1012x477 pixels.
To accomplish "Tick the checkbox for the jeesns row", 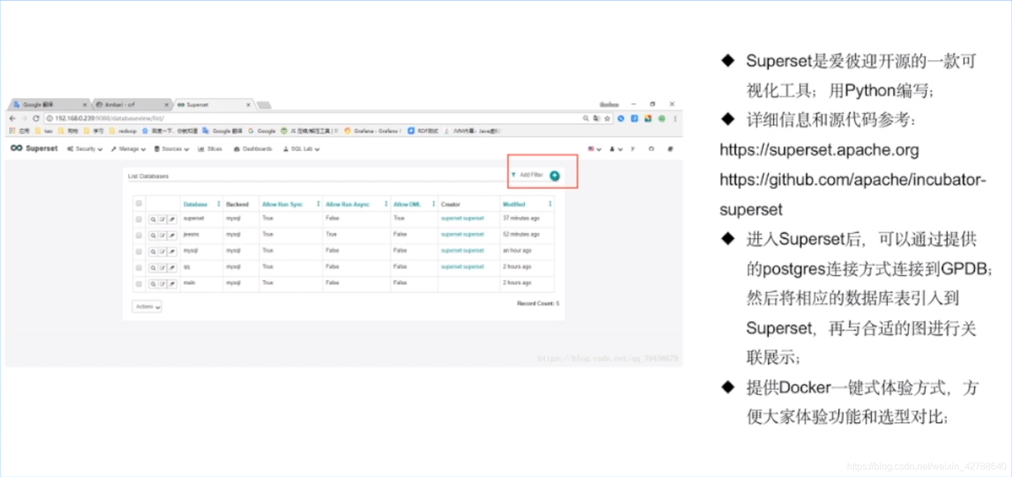I will (x=139, y=235).
